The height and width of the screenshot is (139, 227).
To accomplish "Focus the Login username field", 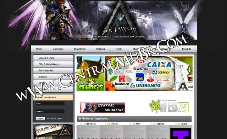I will (x=50, y=103).
